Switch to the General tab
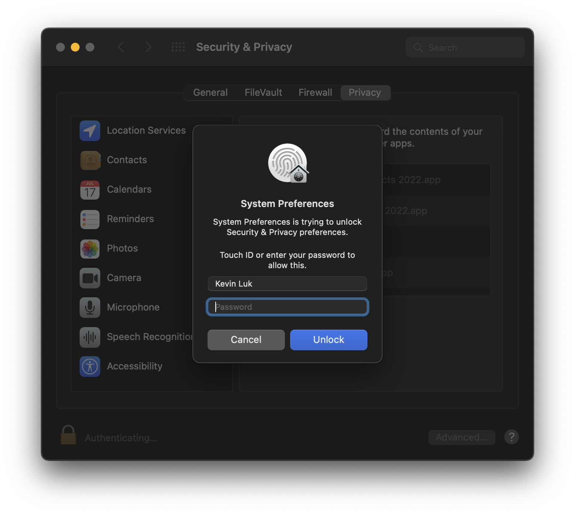The image size is (575, 515). click(210, 92)
